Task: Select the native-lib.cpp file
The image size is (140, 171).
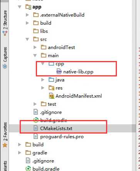Action: (x=78, y=72)
